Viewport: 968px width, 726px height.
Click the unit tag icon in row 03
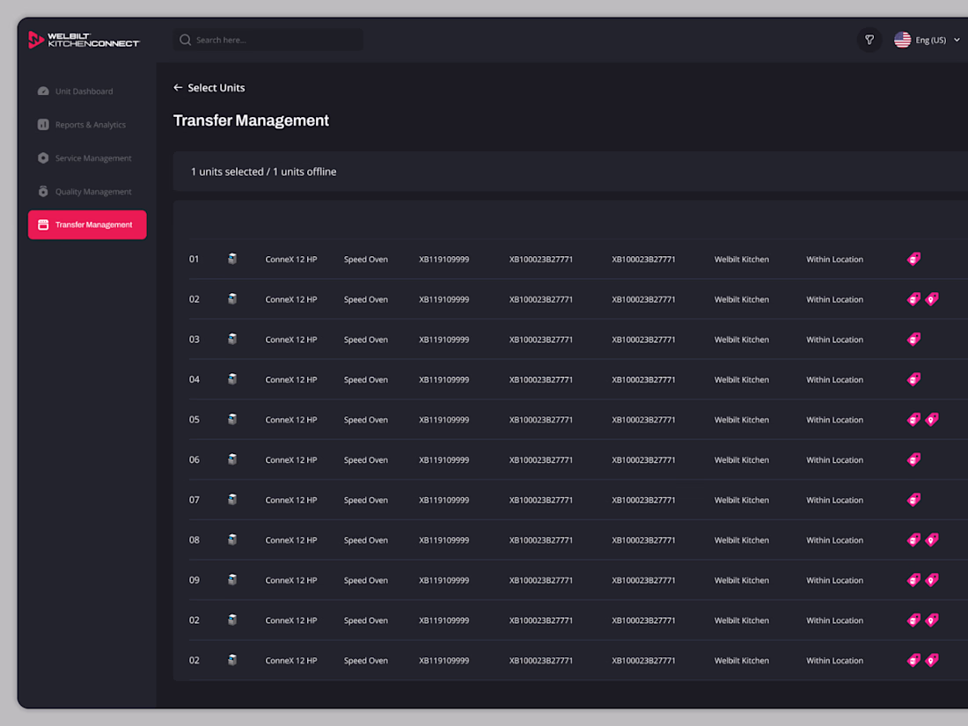point(913,339)
